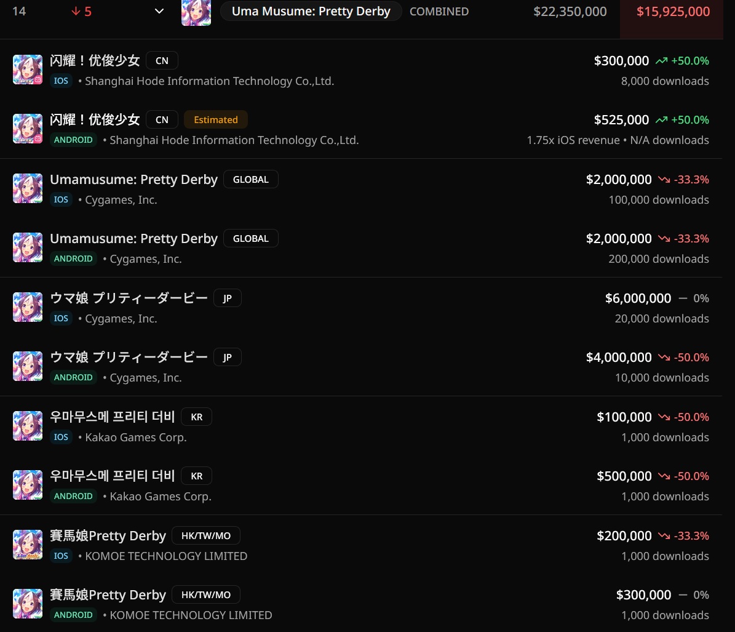Open app icon for Global Android Umamusume

(28, 247)
